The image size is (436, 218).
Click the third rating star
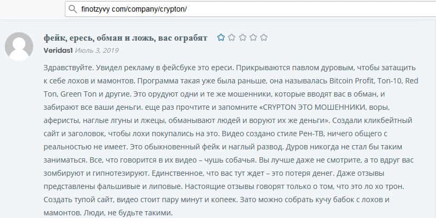tap(242, 37)
